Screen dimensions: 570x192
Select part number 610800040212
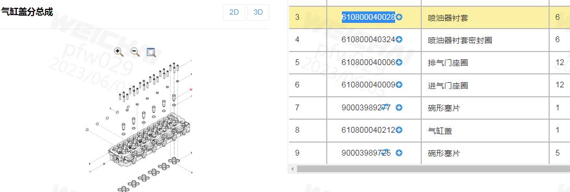(x=368, y=130)
